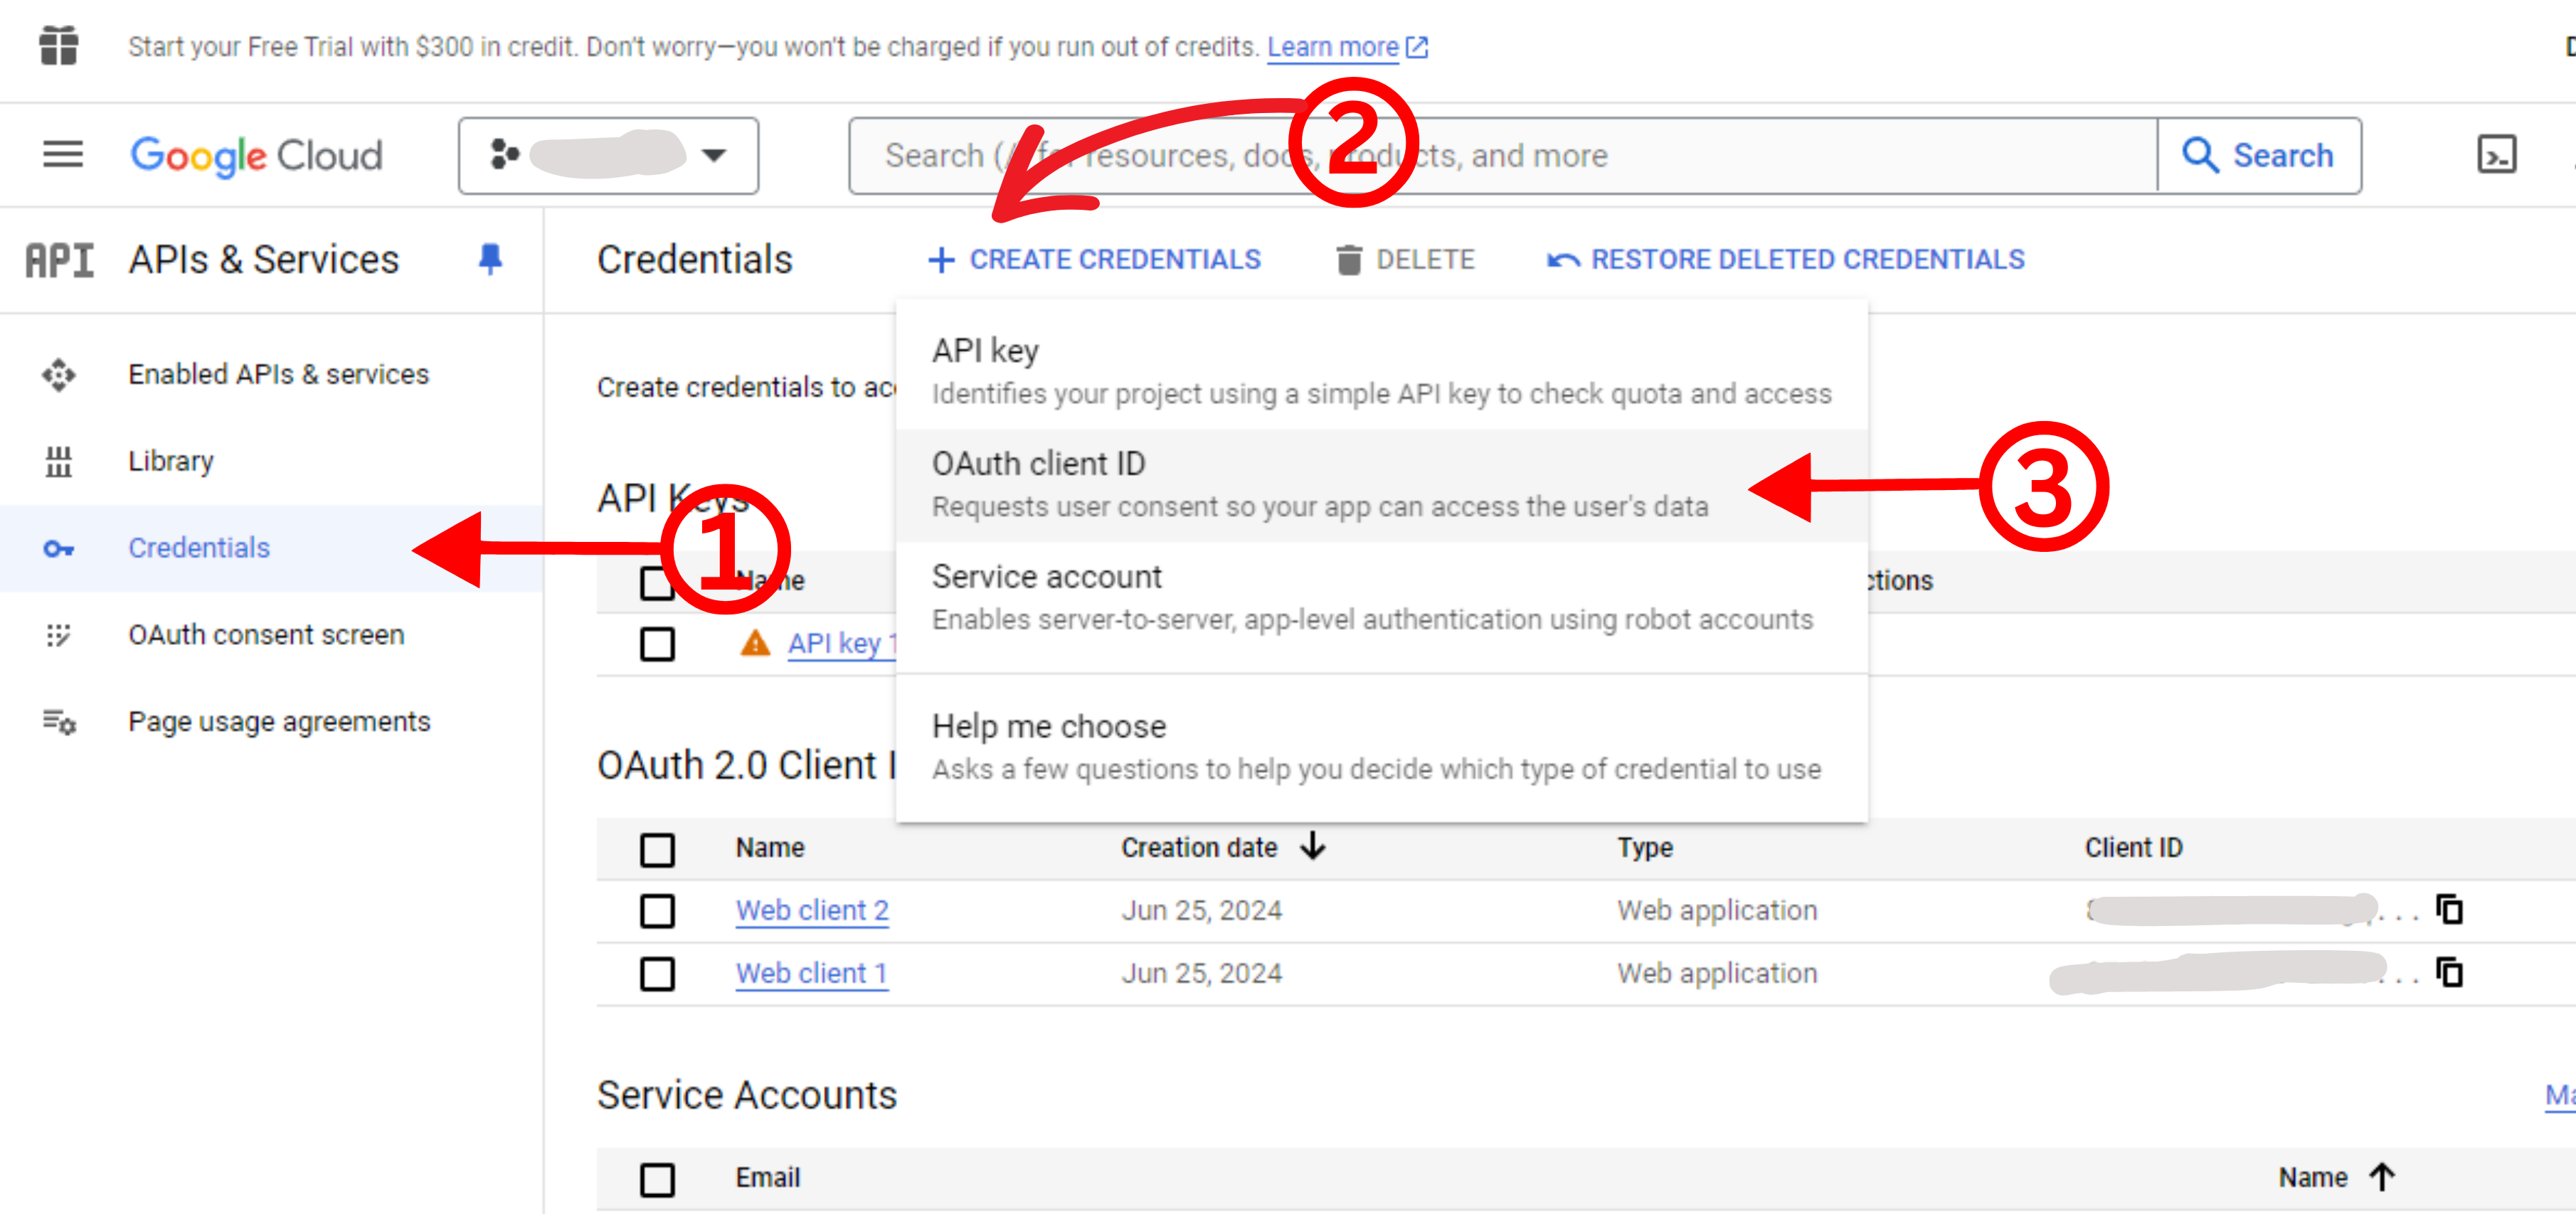The image size is (2576, 1214).
Task: Check the Web client 1 row checkbox
Action: 657,974
